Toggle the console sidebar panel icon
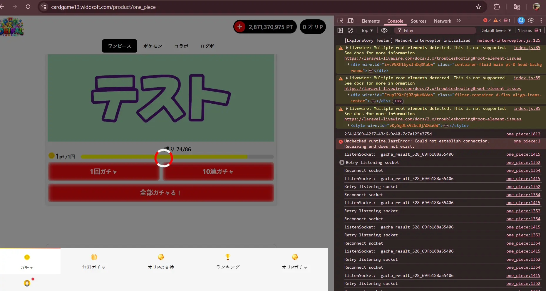This screenshot has width=546, height=291. pos(340,30)
